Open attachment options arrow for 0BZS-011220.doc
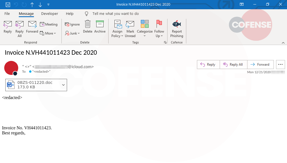287x163 pixels. (x=63, y=85)
